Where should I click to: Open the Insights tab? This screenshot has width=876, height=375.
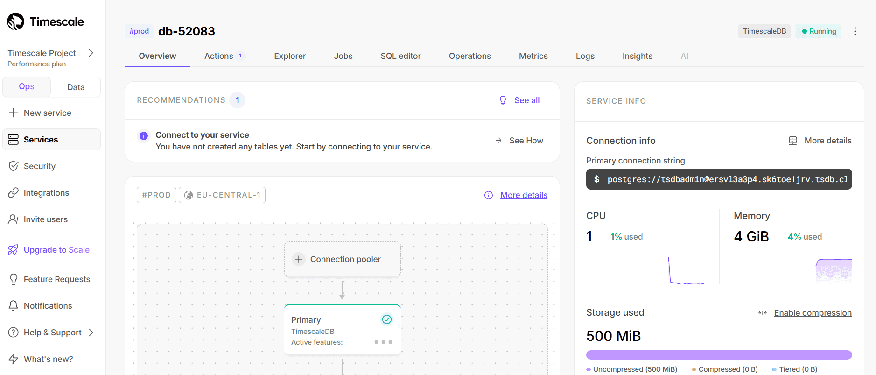click(637, 56)
